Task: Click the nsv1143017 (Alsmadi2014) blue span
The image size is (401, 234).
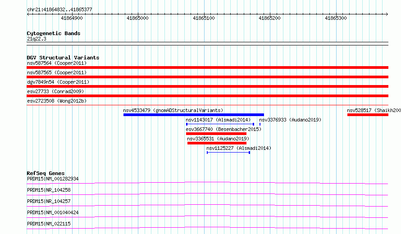Action: coord(220,124)
